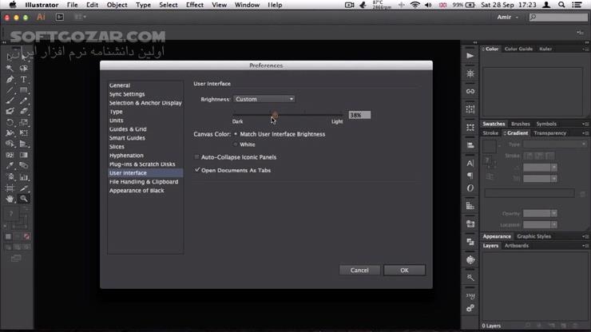Select the Rotate tool
Viewport: 591px width, 332px height.
coord(10,122)
